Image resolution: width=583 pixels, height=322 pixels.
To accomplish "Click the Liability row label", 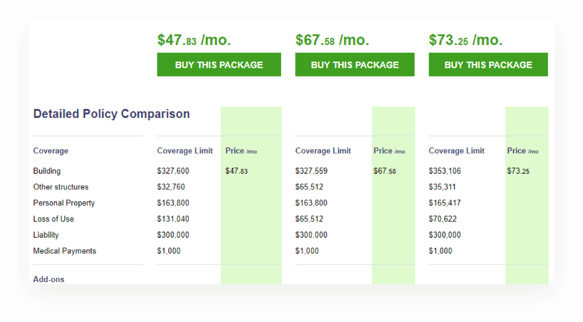I will [x=46, y=235].
